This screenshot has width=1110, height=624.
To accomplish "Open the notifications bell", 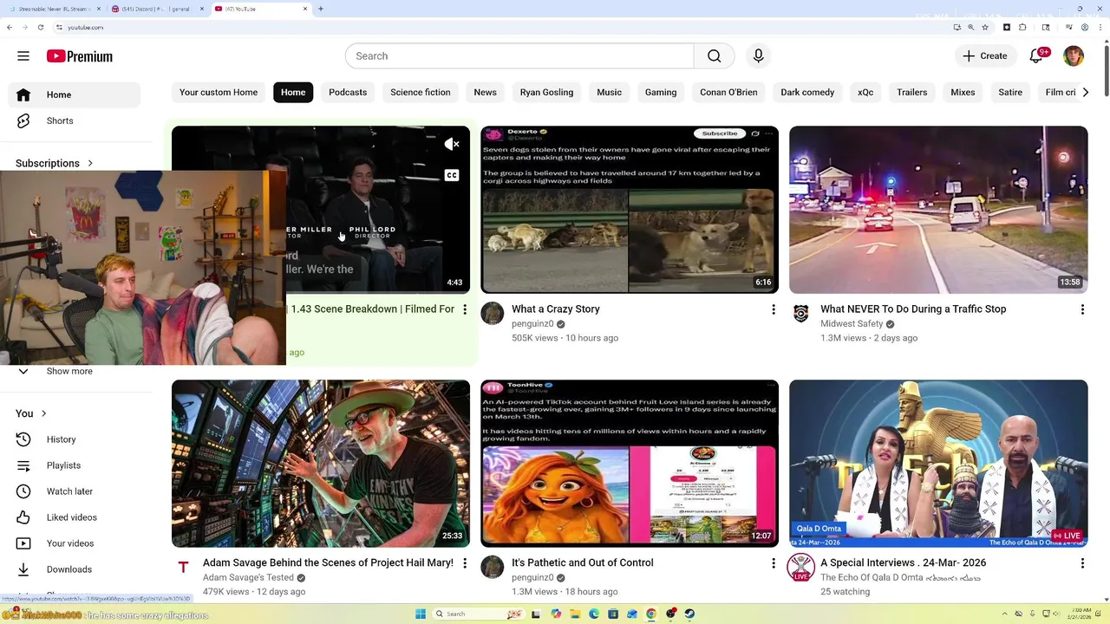I will coord(1036,56).
